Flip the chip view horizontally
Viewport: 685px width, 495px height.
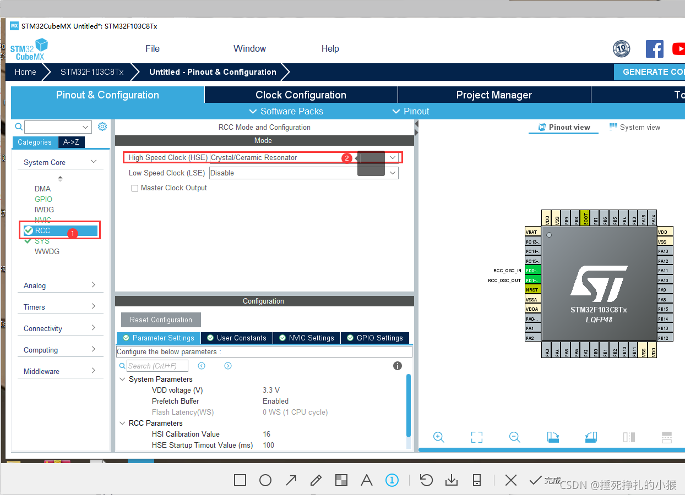(x=629, y=437)
